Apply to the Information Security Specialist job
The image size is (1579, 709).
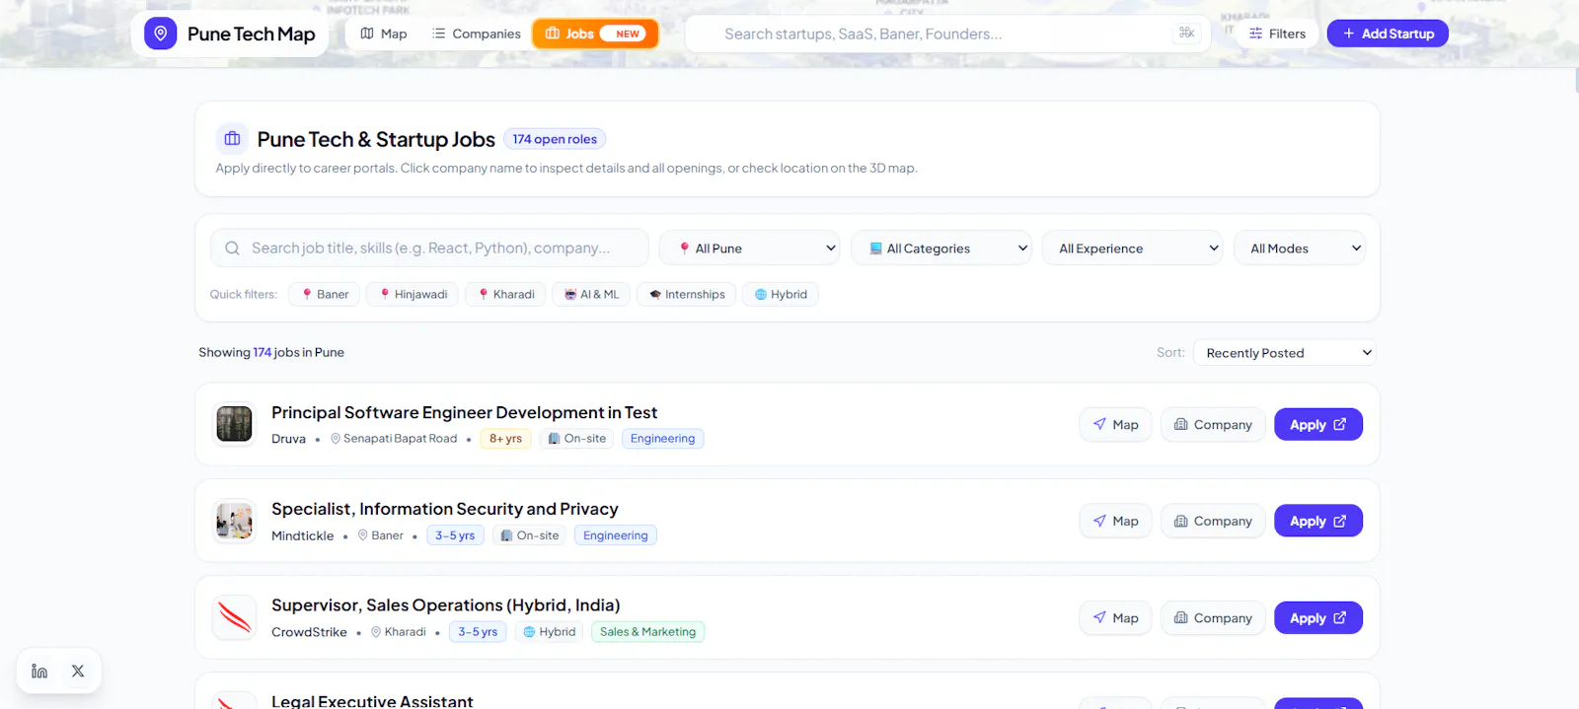pyautogui.click(x=1318, y=522)
